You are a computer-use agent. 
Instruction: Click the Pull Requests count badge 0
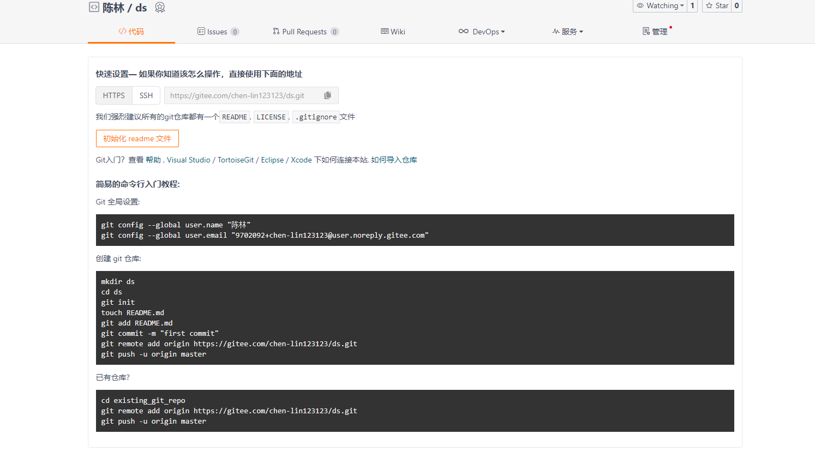pyautogui.click(x=334, y=32)
